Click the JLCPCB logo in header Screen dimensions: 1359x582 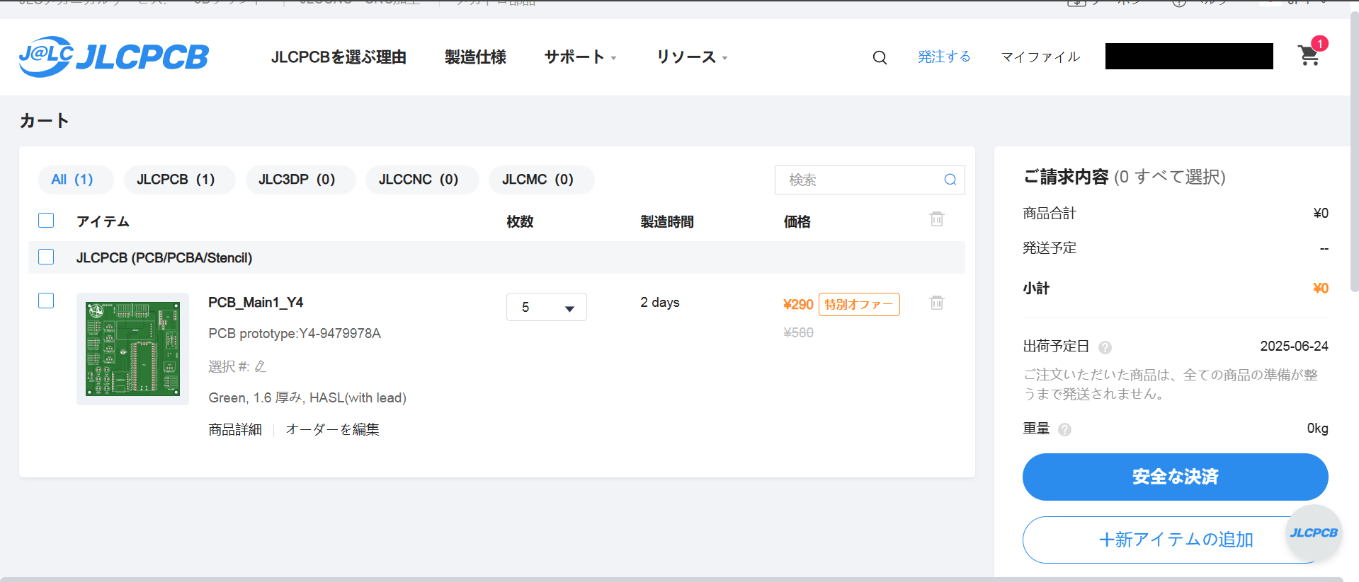[x=113, y=57]
